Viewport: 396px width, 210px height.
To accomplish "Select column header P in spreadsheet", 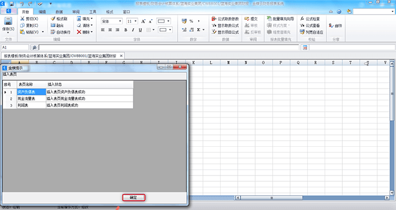I will (x=281, y=63).
